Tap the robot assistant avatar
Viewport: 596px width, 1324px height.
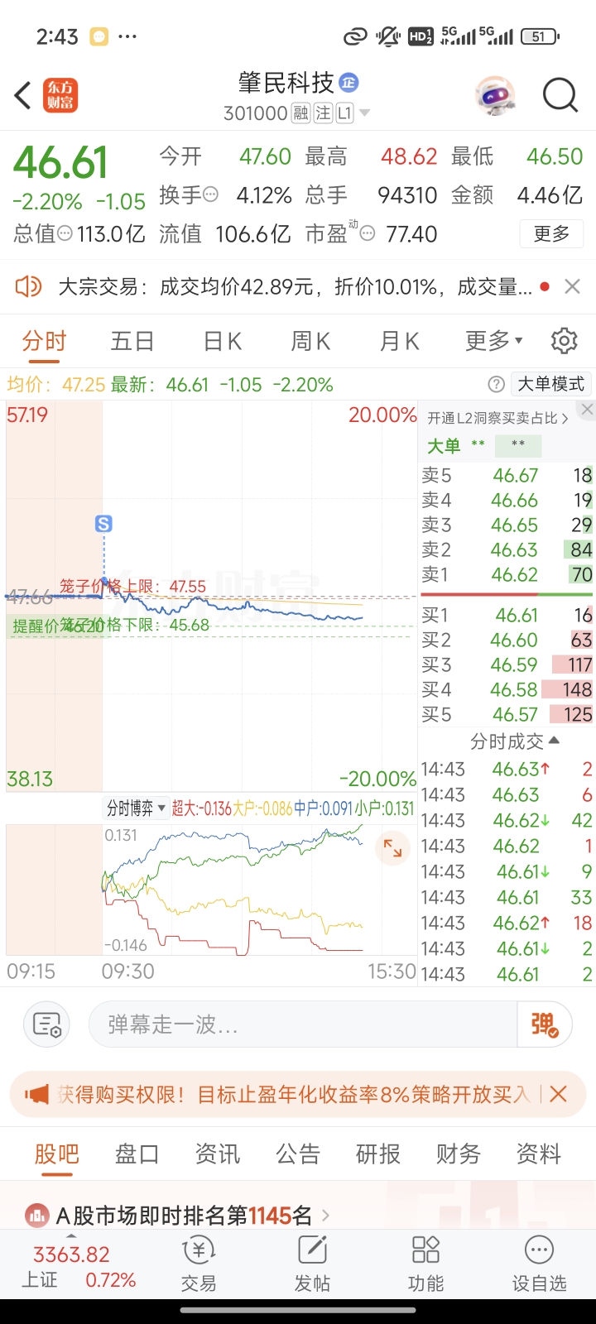pos(495,96)
